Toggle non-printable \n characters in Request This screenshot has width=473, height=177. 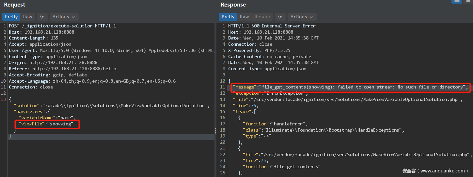(42, 17)
